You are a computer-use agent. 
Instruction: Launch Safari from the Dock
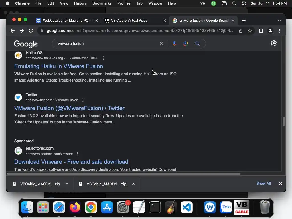click(x=59, y=207)
